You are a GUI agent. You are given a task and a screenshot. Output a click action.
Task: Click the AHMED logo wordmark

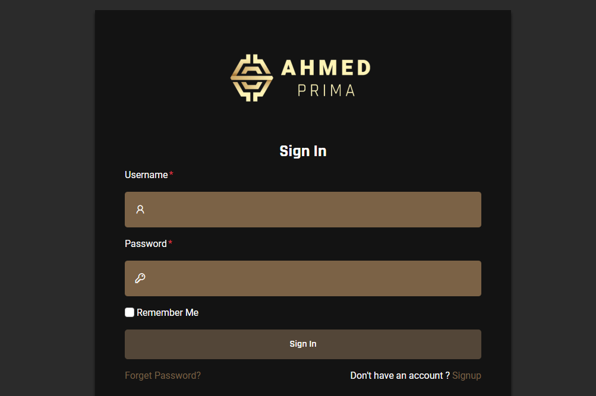click(x=326, y=68)
